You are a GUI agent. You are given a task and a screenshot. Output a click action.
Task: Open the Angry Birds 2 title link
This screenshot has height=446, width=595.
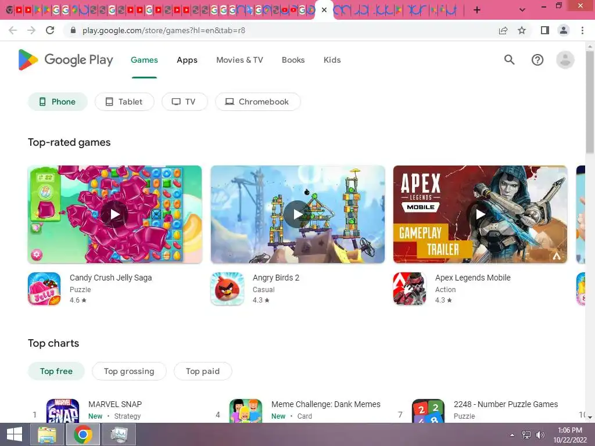[276, 278]
